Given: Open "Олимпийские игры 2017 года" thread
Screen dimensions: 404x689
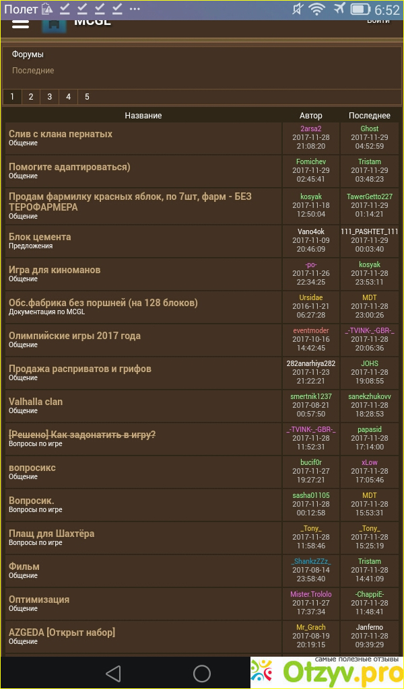Looking at the screenshot, I should click(x=75, y=336).
